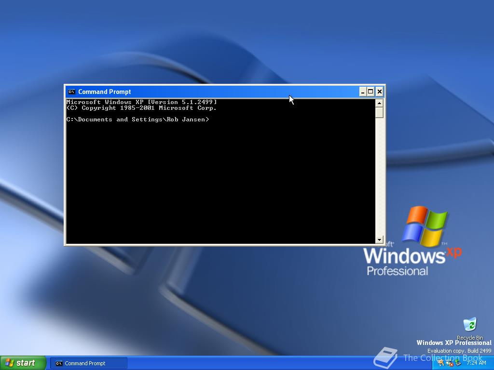This screenshot has width=494, height=370.
Task: Close the Command Prompt window
Action: pos(379,92)
